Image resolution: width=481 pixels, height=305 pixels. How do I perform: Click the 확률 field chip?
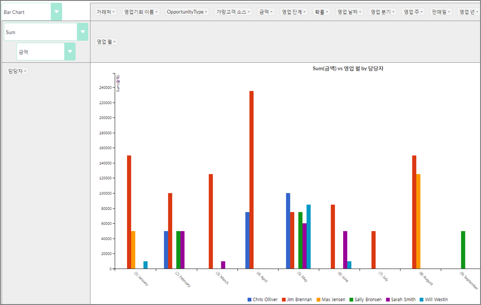[x=321, y=12]
